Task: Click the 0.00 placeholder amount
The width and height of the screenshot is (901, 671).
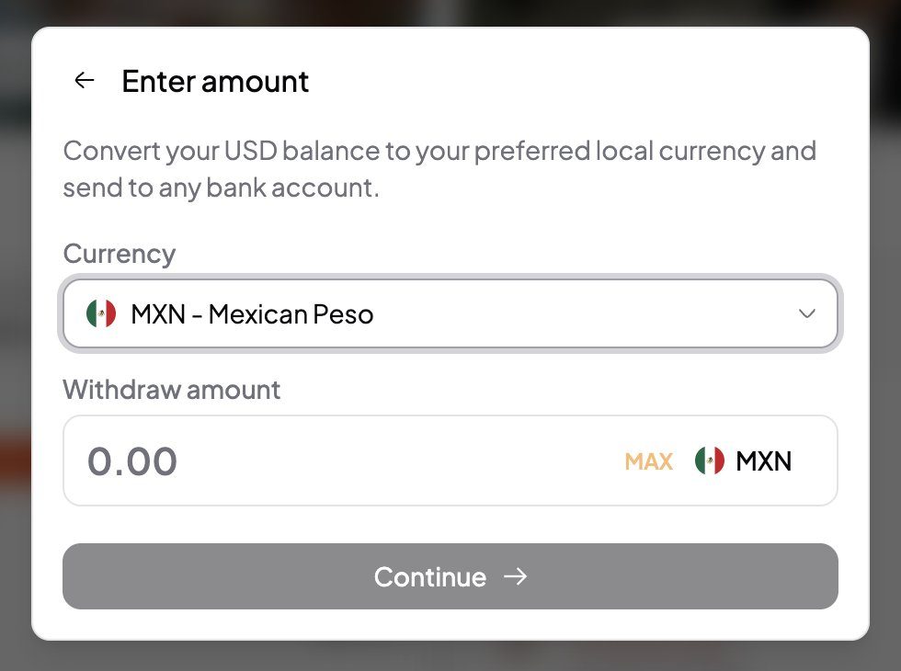Action: (132, 461)
